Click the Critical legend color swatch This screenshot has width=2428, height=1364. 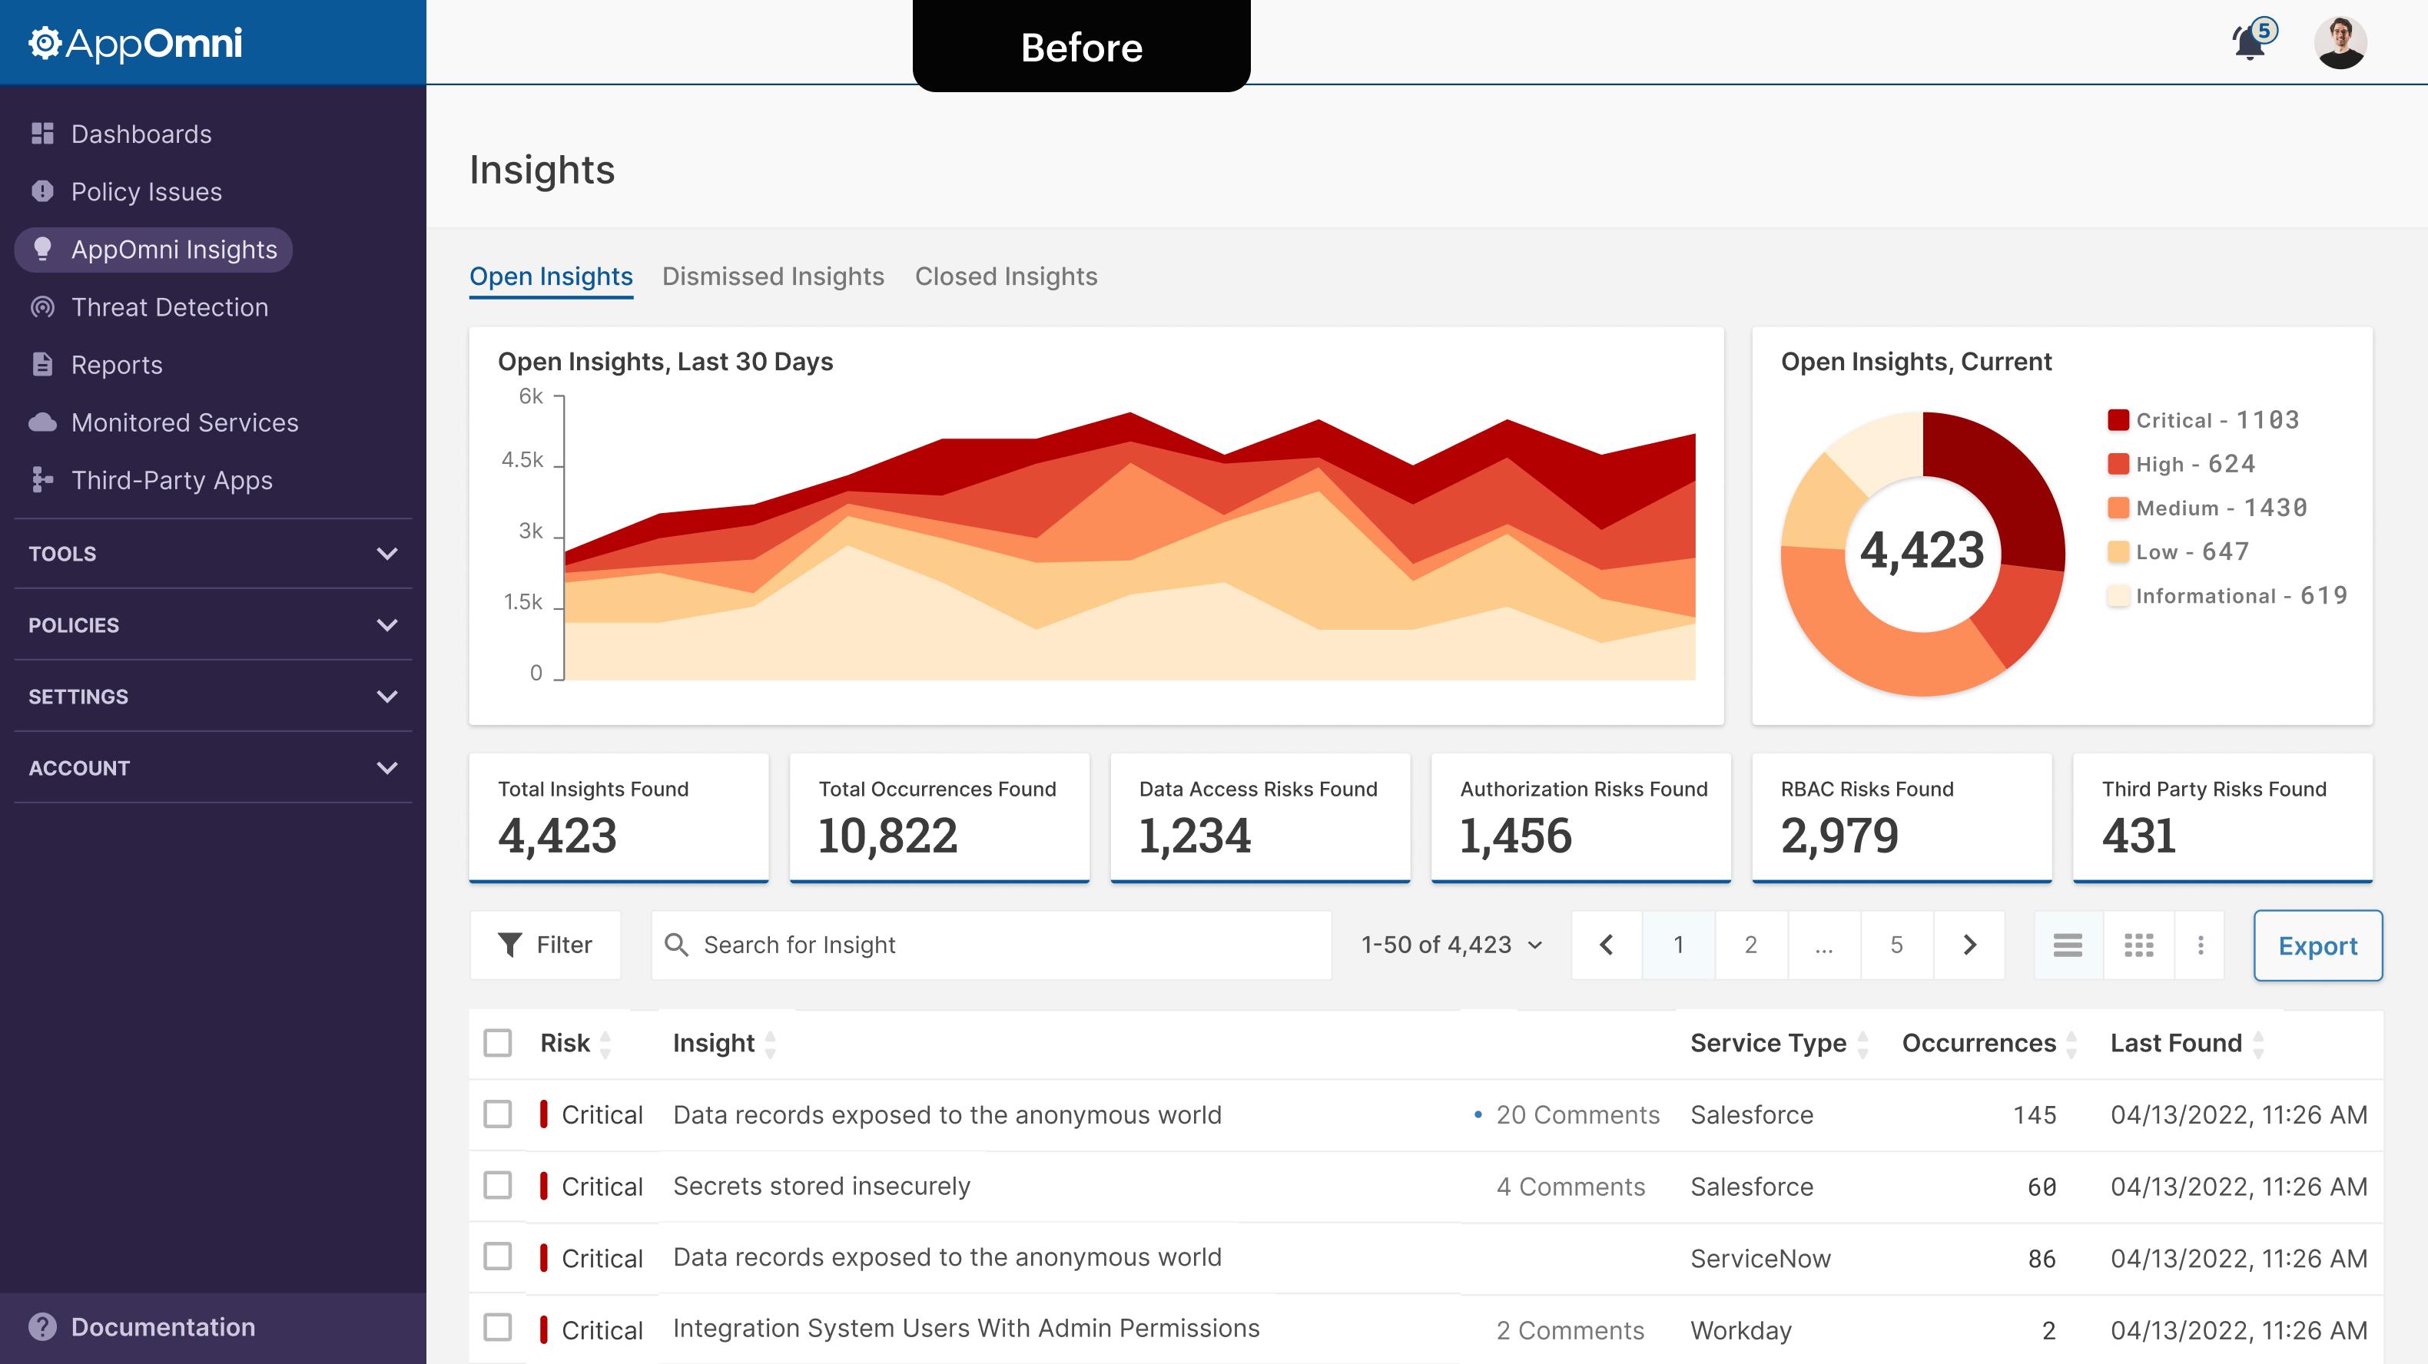click(2118, 420)
